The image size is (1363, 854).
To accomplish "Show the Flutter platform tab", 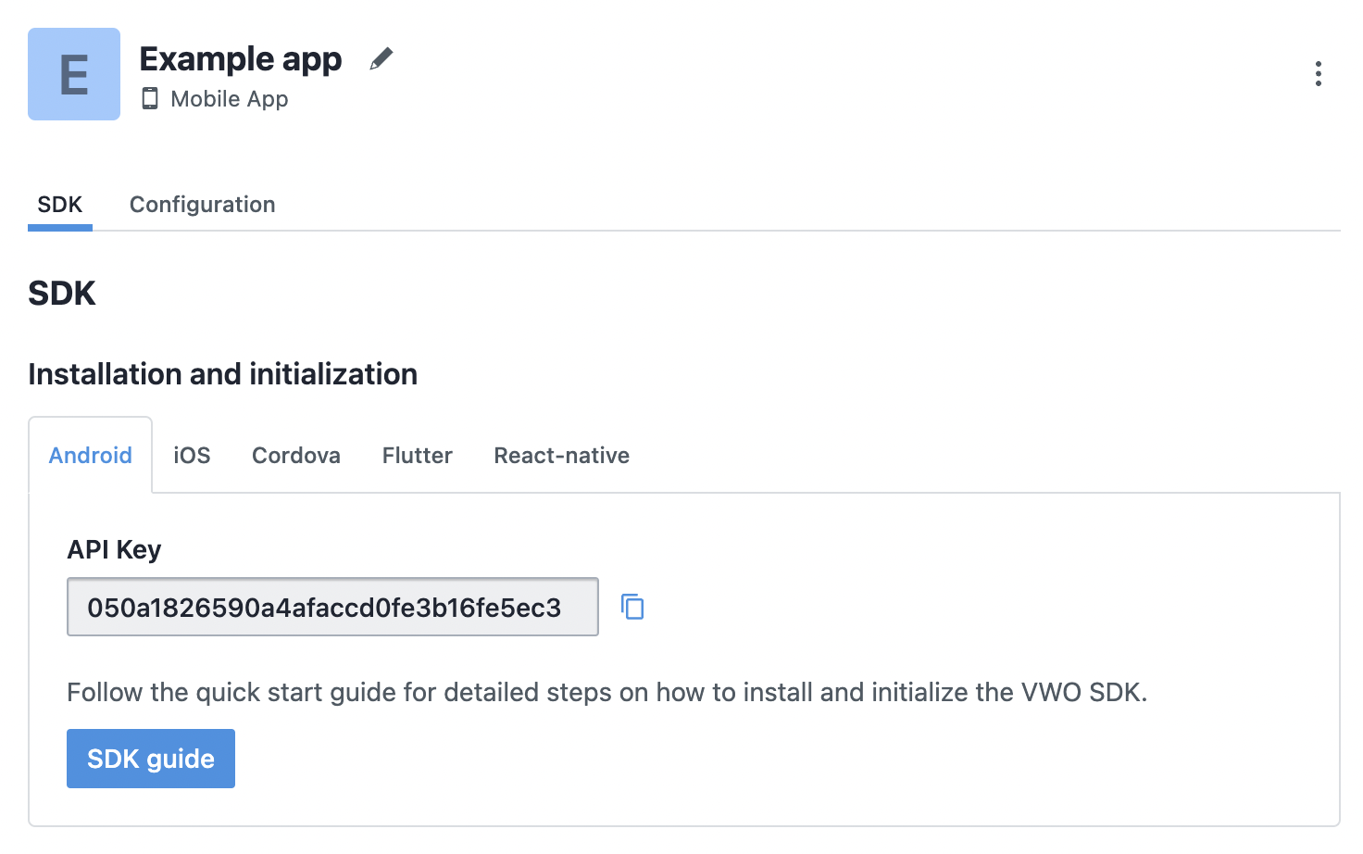I will click(x=417, y=455).
